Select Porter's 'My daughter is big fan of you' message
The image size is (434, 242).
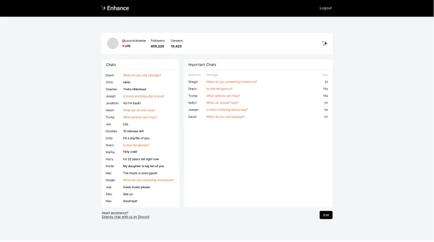143,166
